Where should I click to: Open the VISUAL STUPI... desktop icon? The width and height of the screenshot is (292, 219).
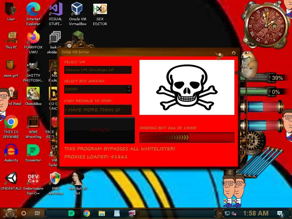point(56,14)
